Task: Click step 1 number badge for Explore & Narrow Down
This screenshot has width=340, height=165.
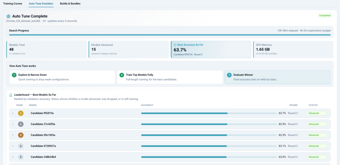Action: coord(14,75)
